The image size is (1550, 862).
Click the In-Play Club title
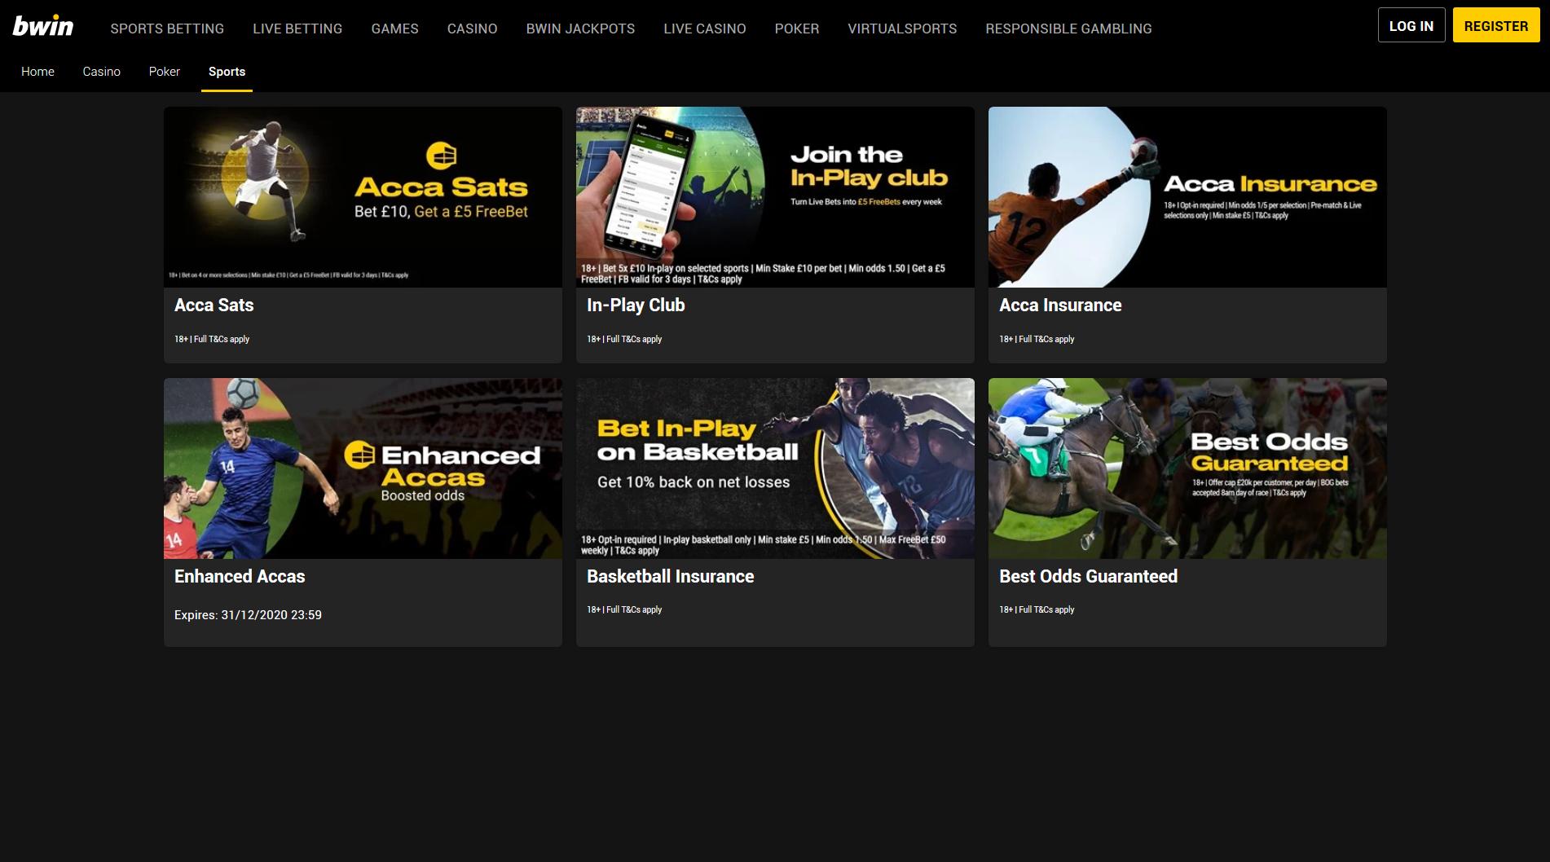(x=636, y=306)
